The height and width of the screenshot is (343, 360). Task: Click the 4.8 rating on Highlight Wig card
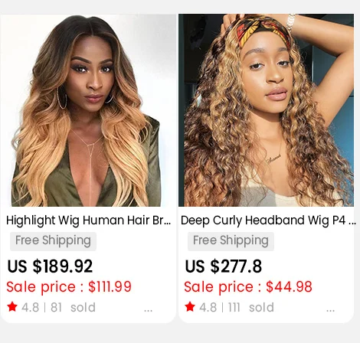click(30, 307)
